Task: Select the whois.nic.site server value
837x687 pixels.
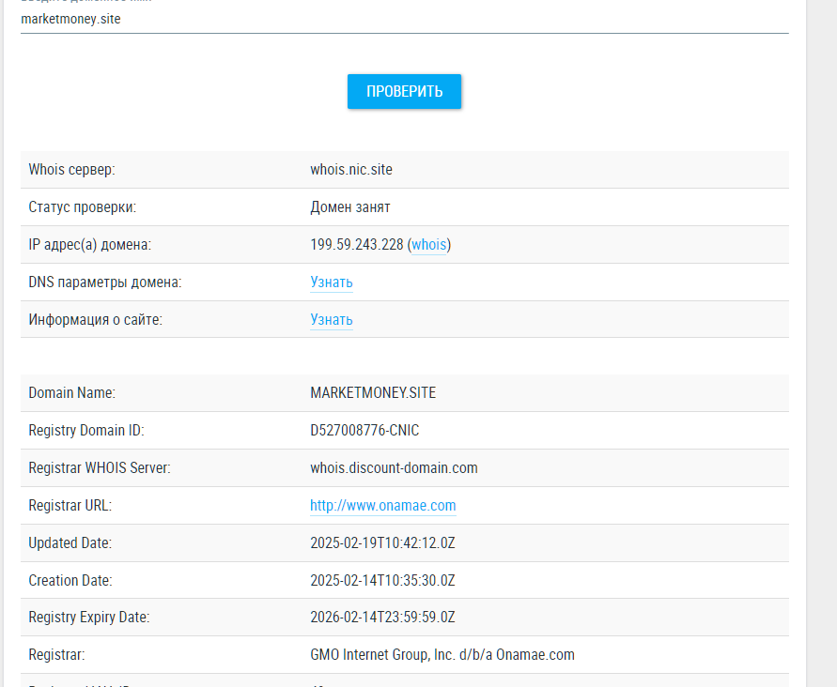Action: (x=351, y=170)
